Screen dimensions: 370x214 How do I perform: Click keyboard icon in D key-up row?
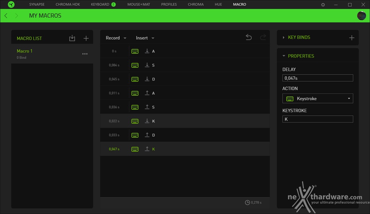(135, 135)
